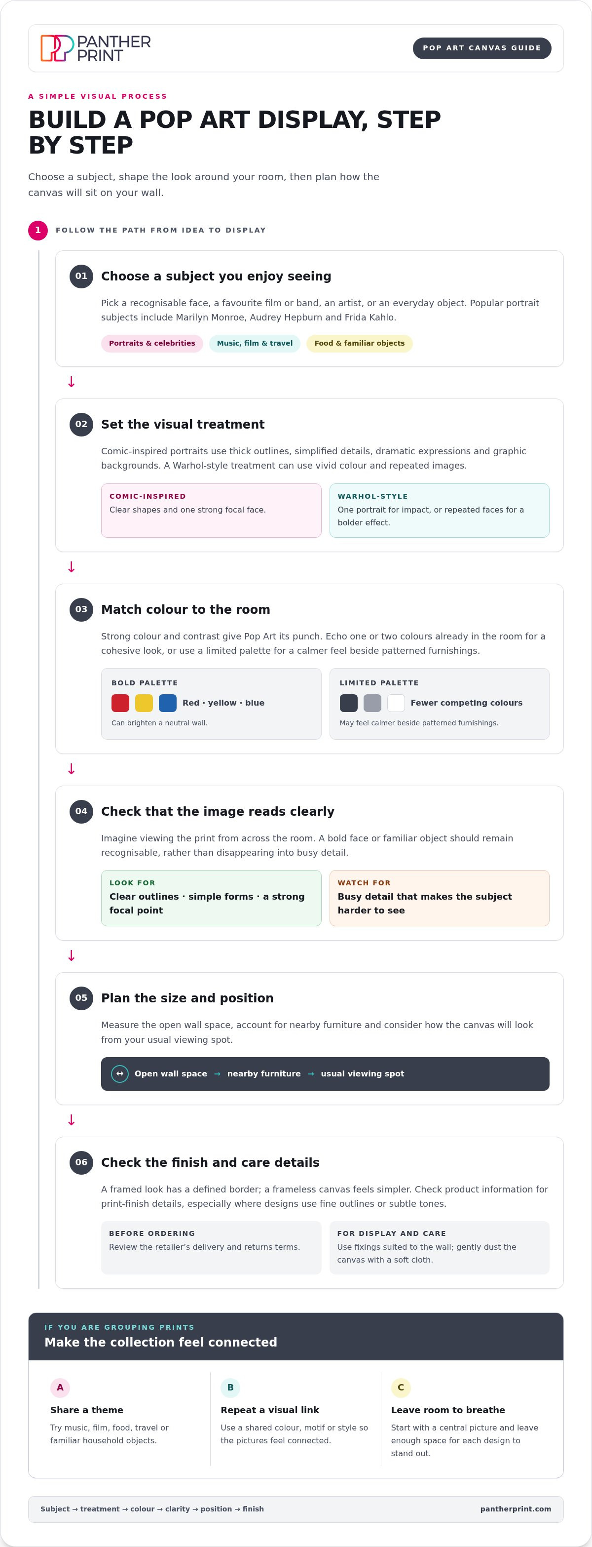Viewport: 592px width, 1547px height.
Task: Open the pantherprint.com link
Action: tap(515, 1509)
